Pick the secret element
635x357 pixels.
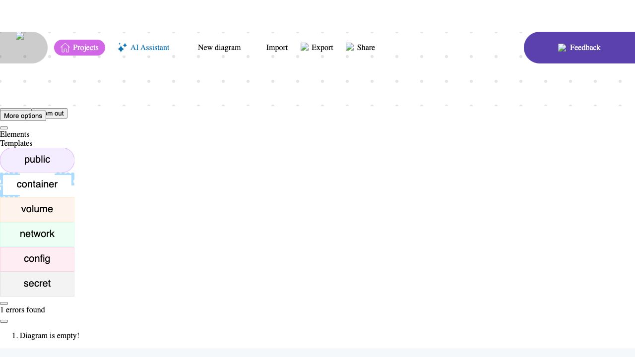point(37,284)
